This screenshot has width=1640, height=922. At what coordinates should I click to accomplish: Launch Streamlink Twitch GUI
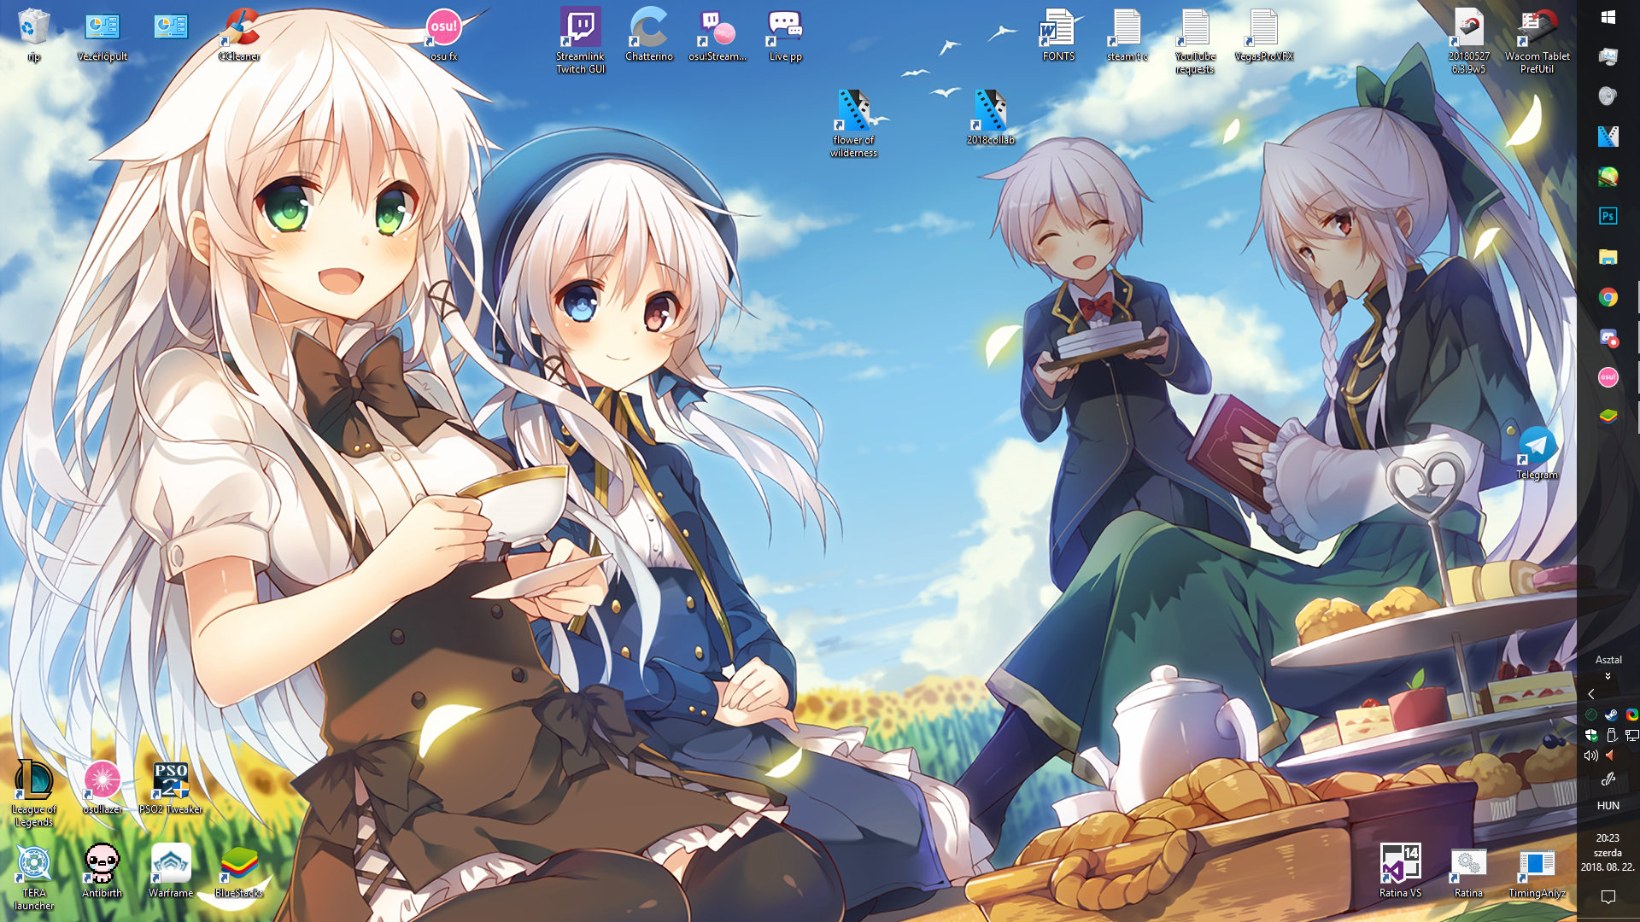pyautogui.click(x=581, y=40)
